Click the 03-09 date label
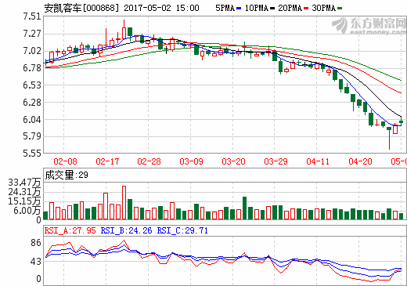 pyautogui.click(x=191, y=161)
